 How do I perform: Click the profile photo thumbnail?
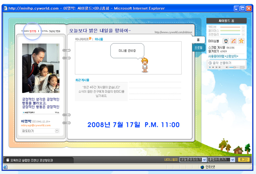[41, 68]
